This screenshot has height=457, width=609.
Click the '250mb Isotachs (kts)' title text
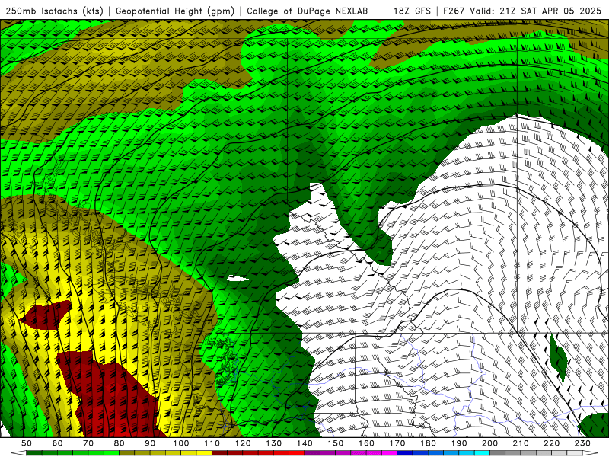click(x=55, y=11)
